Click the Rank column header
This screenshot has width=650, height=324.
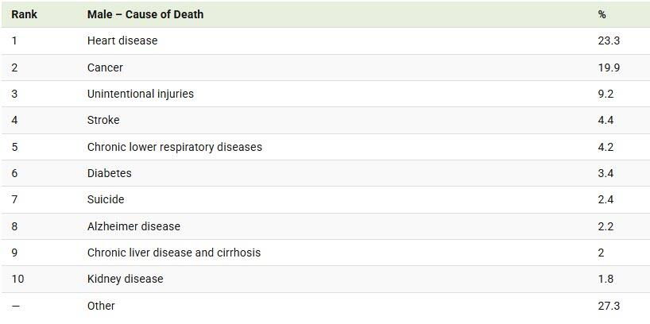(x=24, y=14)
